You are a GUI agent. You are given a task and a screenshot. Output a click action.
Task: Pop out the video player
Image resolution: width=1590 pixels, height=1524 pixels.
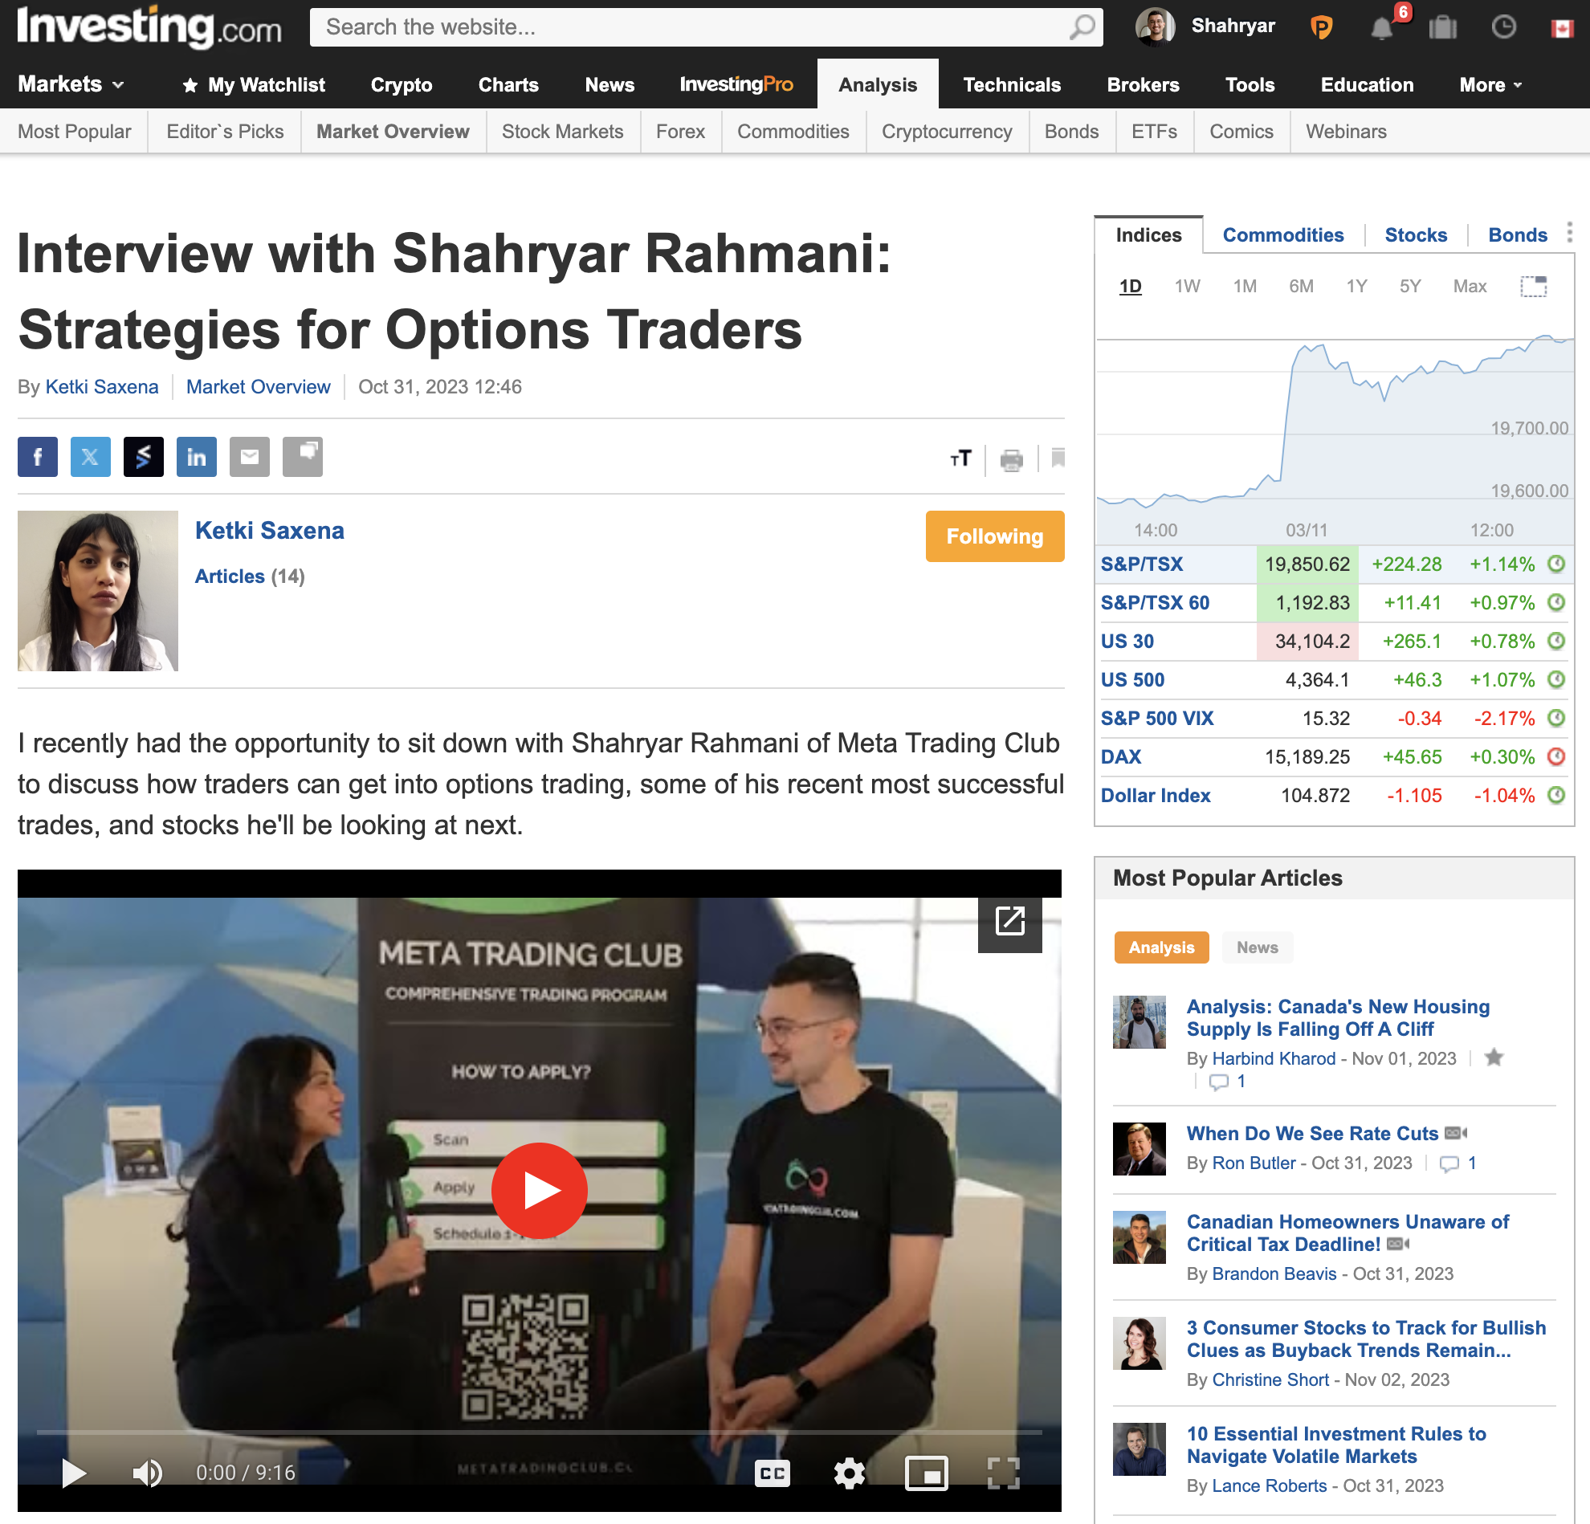(1010, 920)
